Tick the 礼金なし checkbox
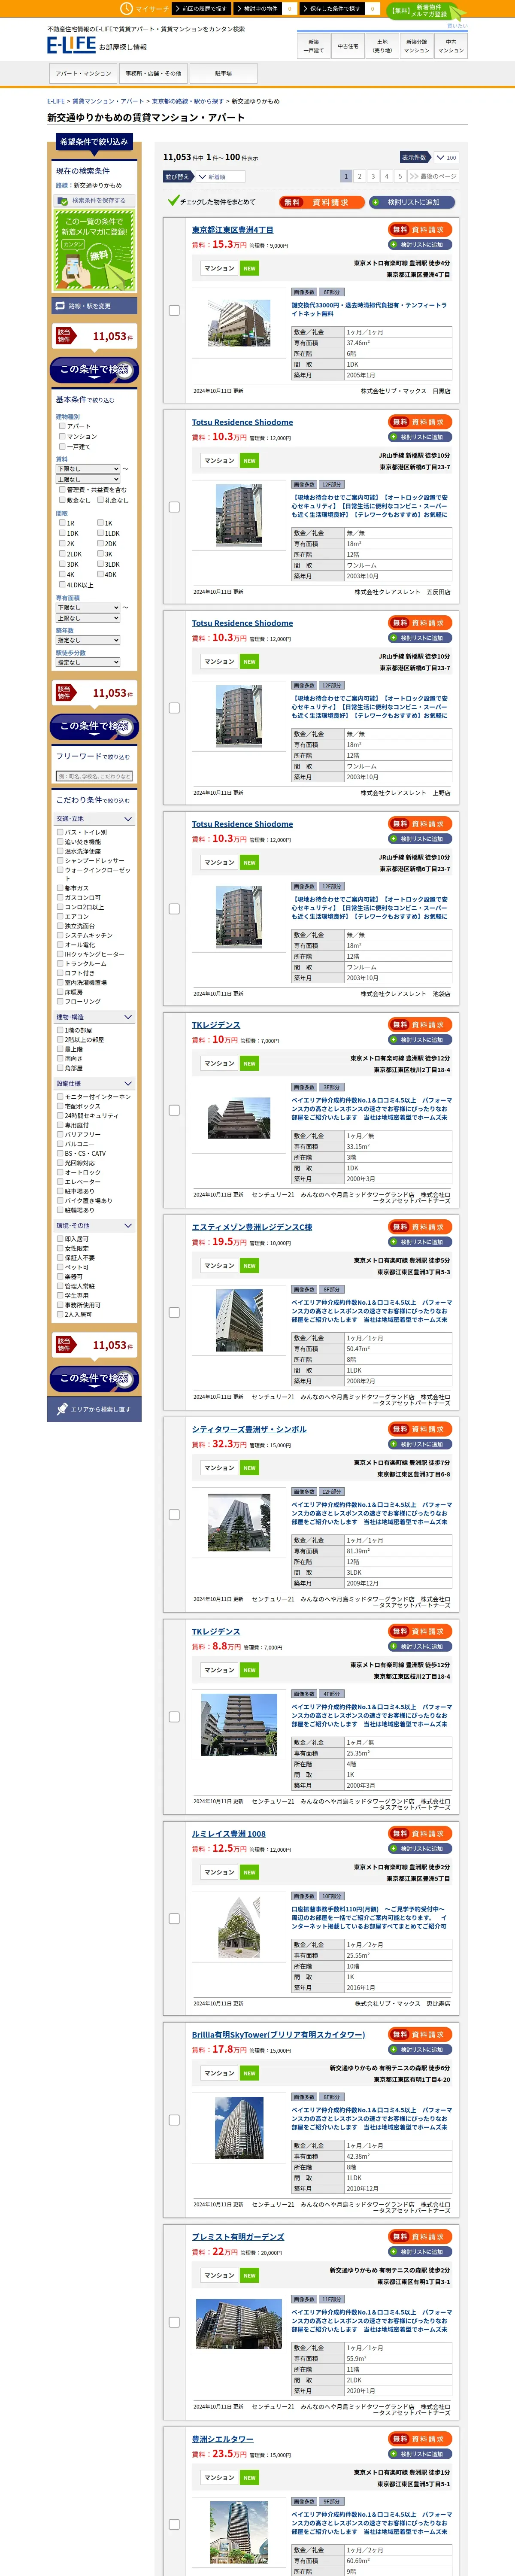515x2576 pixels. tap(100, 500)
